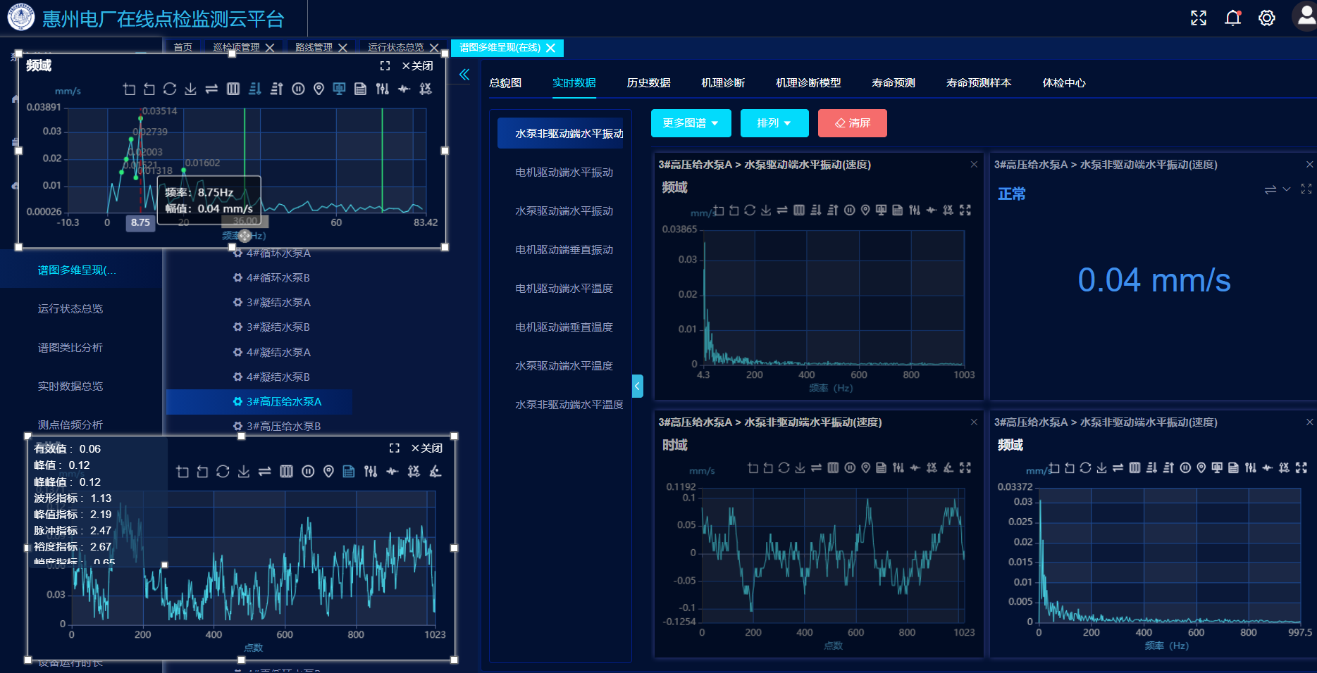Viewport: 1317px width, 673px height.
Task: Toggle the highlighted monitor icon in top-left 频域 popup
Action: click(339, 89)
